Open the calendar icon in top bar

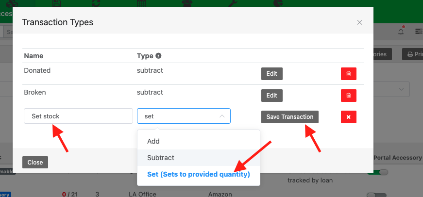[141, 3]
